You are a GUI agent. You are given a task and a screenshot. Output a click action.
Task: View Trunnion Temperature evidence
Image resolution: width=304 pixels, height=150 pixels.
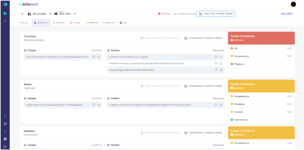click(x=289, y=56)
